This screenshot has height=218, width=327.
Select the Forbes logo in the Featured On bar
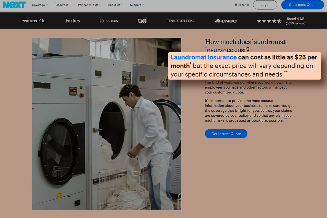[72, 21]
